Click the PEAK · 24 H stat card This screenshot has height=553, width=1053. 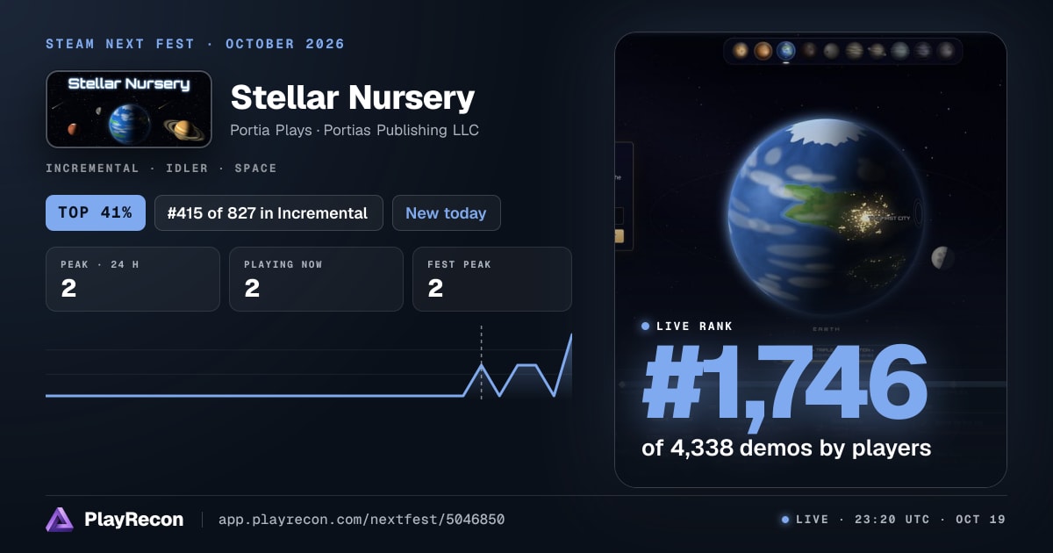tap(133, 279)
